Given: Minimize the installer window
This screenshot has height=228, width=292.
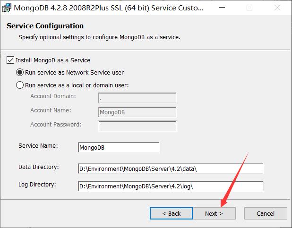Looking at the screenshot, I should (x=222, y=8).
